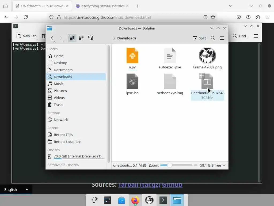The height and width of the screenshot is (206, 274).
Task: Select the unetbootin-linux64-702.bin file icon
Action: [207, 82]
